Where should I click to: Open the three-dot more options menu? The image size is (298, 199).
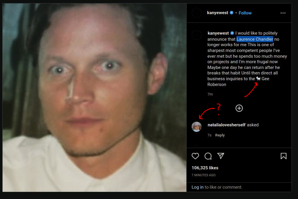[x=283, y=13]
